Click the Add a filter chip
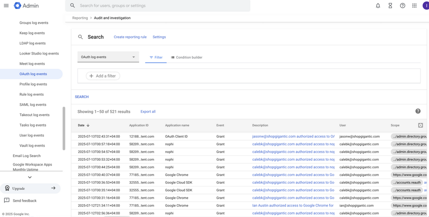Image resolution: width=429 pixels, height=217 pixels. click(103, 76)
